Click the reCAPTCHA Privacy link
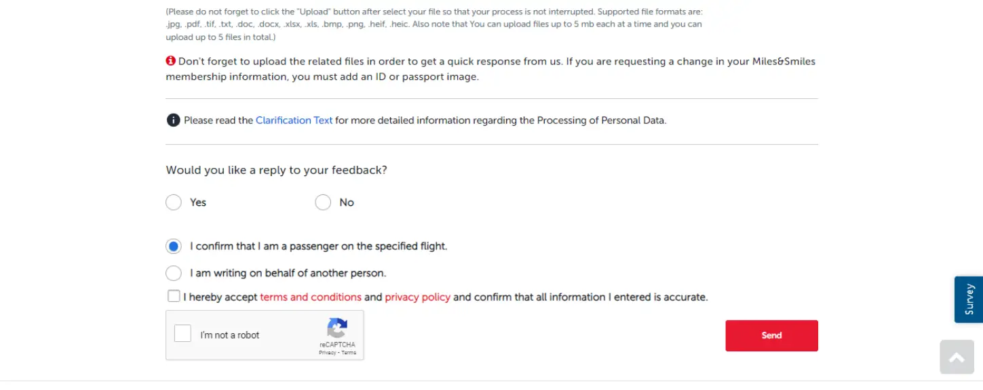This screenshot has height=390, width=983. point(328,353)
